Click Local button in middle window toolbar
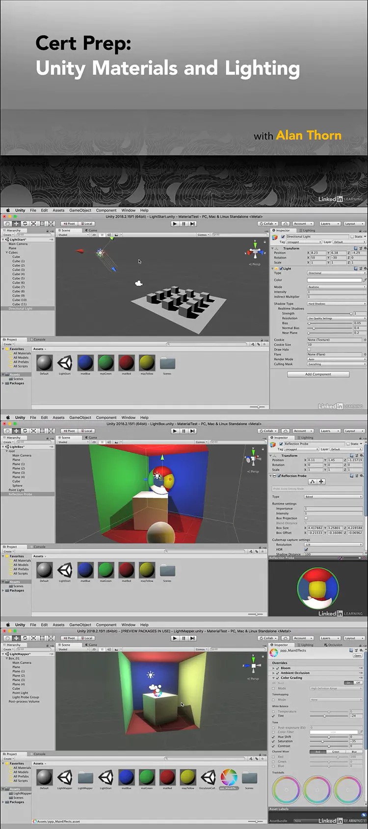The width and height of the screenshot is (368, 829). pyautogui.click(x=86, y=431)
